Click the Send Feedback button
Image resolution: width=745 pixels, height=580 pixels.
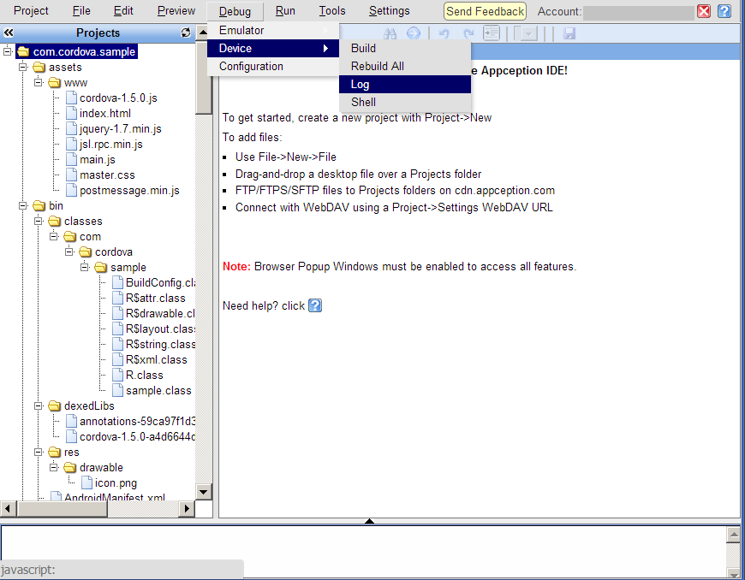(485, 11)
